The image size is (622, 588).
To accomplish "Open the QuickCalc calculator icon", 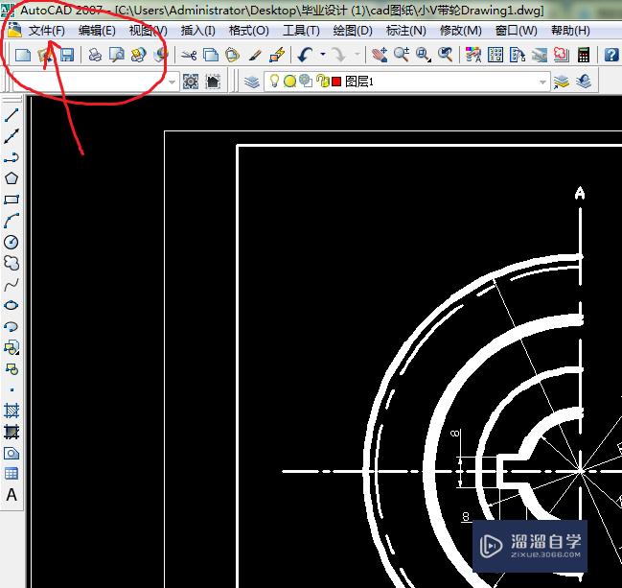I will [584, 55].
